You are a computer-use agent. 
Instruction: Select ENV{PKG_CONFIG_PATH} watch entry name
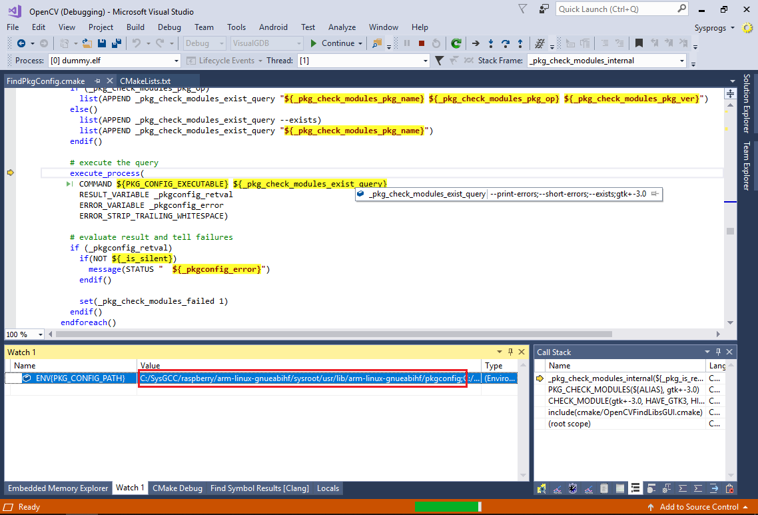pyautogui.click(x=80, y=378)
